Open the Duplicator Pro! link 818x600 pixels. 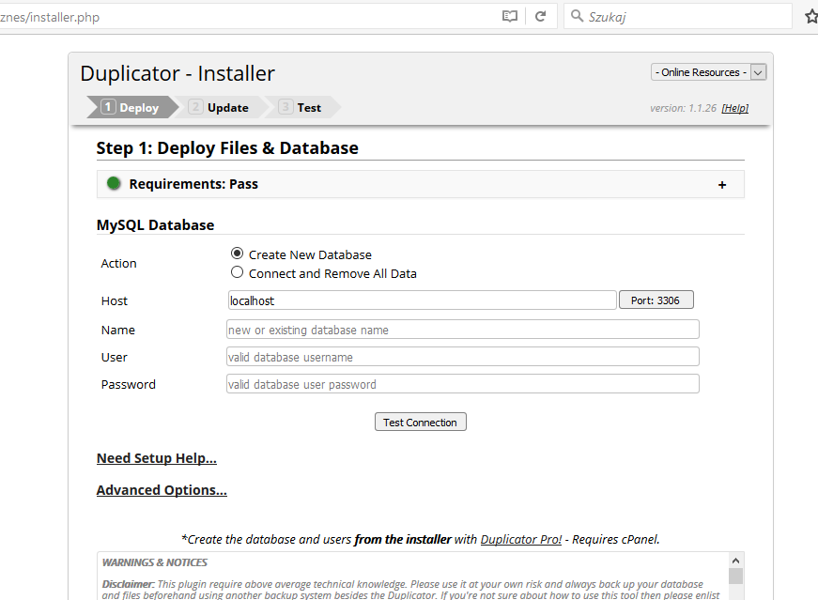pyautogui.click(x=521, y=540)
